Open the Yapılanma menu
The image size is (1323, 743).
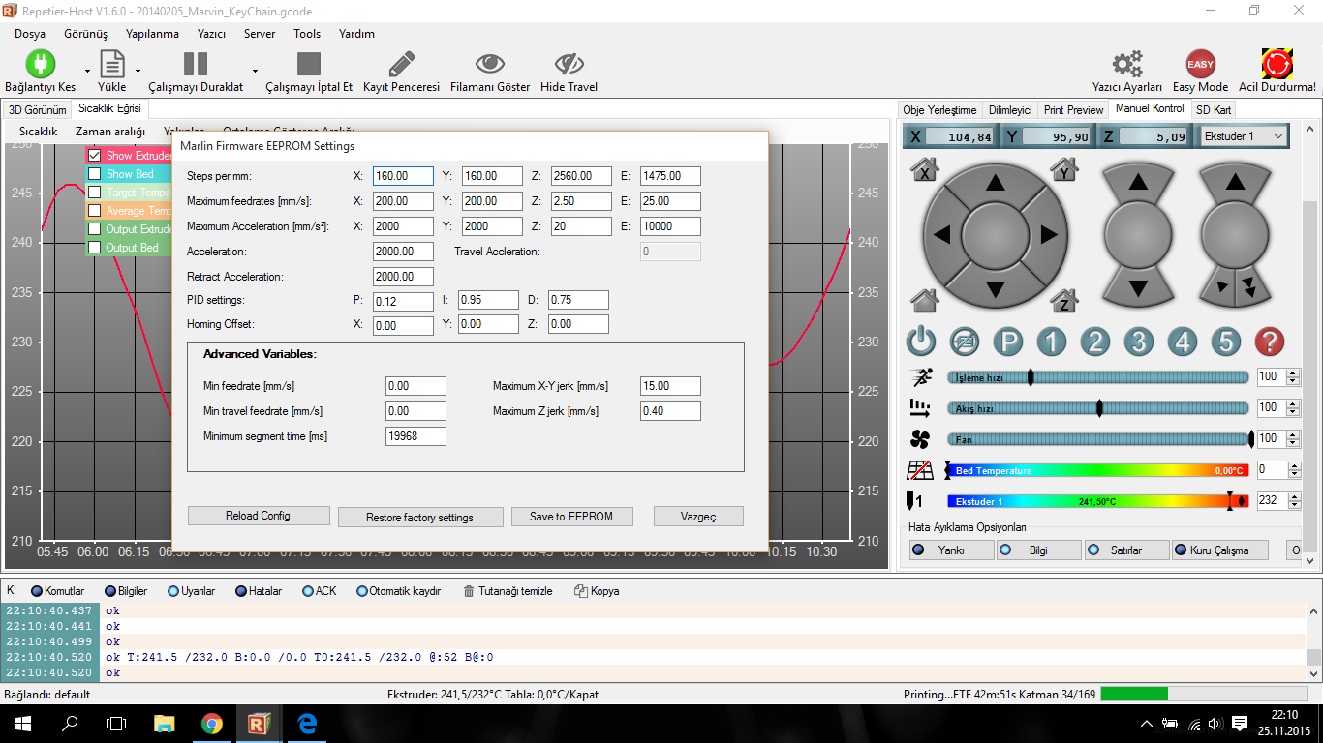point(152,33)
